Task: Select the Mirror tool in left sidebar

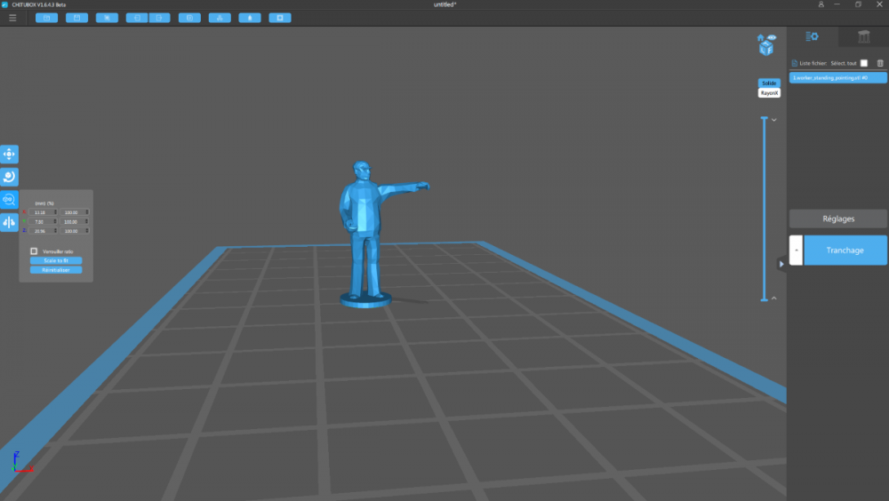Action: click(x=9, y=222)
